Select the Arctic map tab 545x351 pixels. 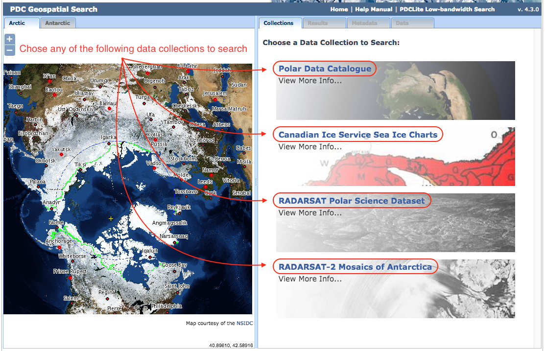coord(22,23)
